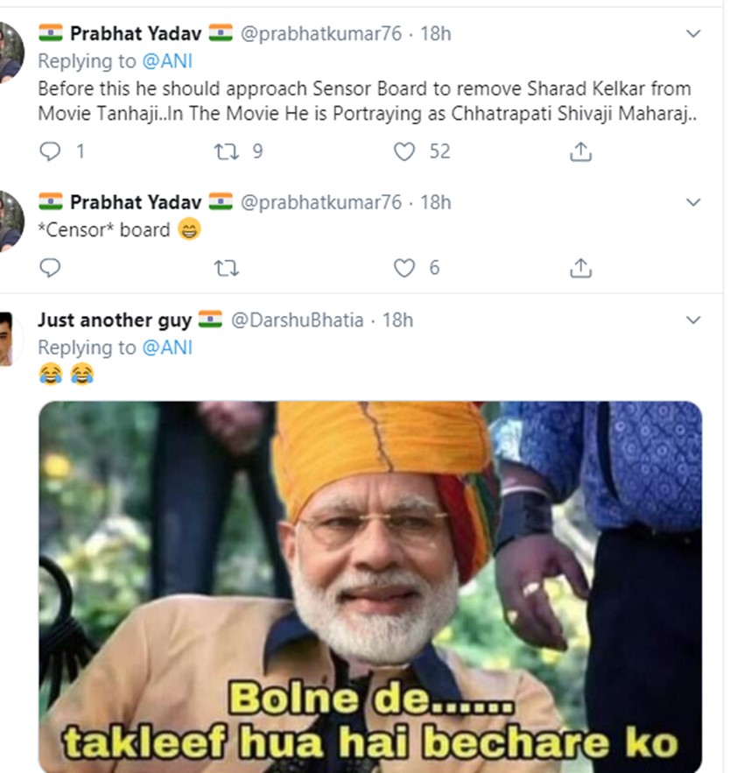The width and height of the screenshot is (744, 773).
Task: Open the @DarshuBhatia handle
Action: [x=297, y=320]
